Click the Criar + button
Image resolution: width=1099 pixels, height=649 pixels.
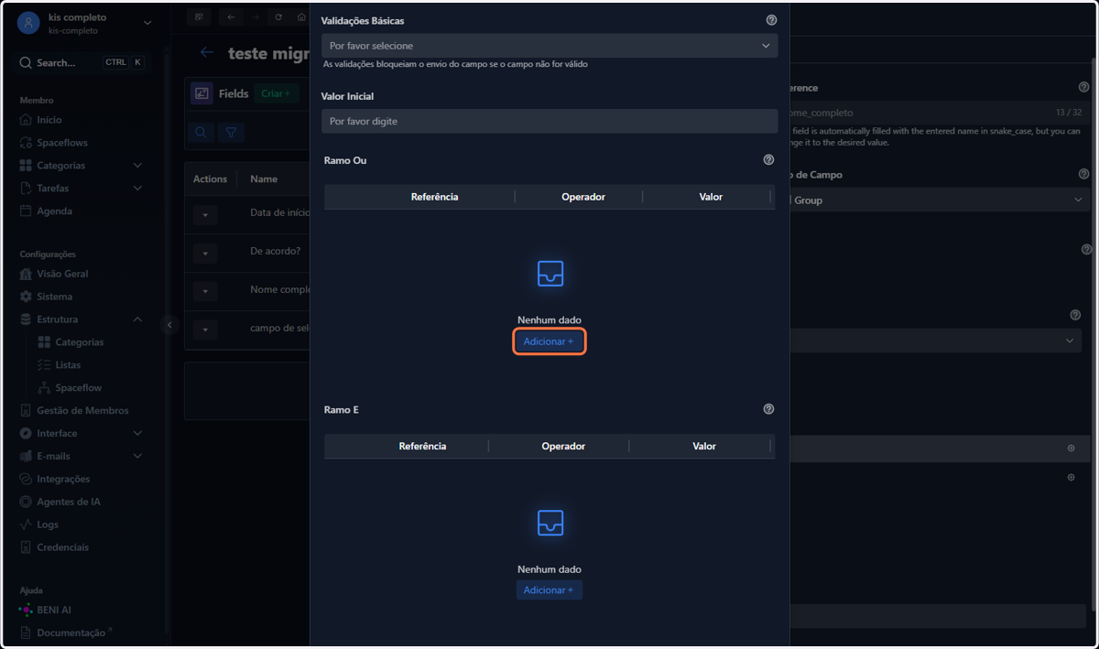coord(275,93)
